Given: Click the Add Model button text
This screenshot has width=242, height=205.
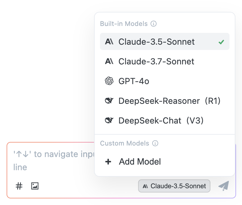Looking at the screenshot, I should [140, 162].
